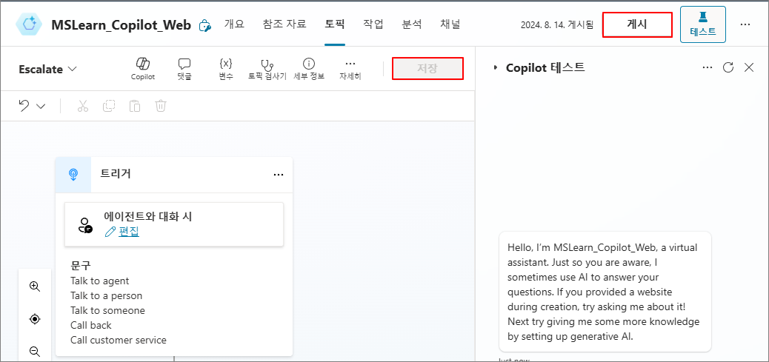Image resolution: width=769 pixels, height=362 pixels.
Task: Click the refresh conversation icon
Action: (x=728, y=67)
